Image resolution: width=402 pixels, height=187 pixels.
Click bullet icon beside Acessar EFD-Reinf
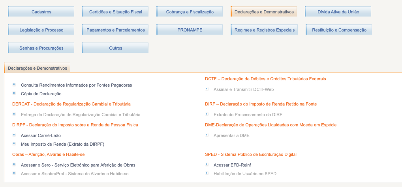[207, 164]
